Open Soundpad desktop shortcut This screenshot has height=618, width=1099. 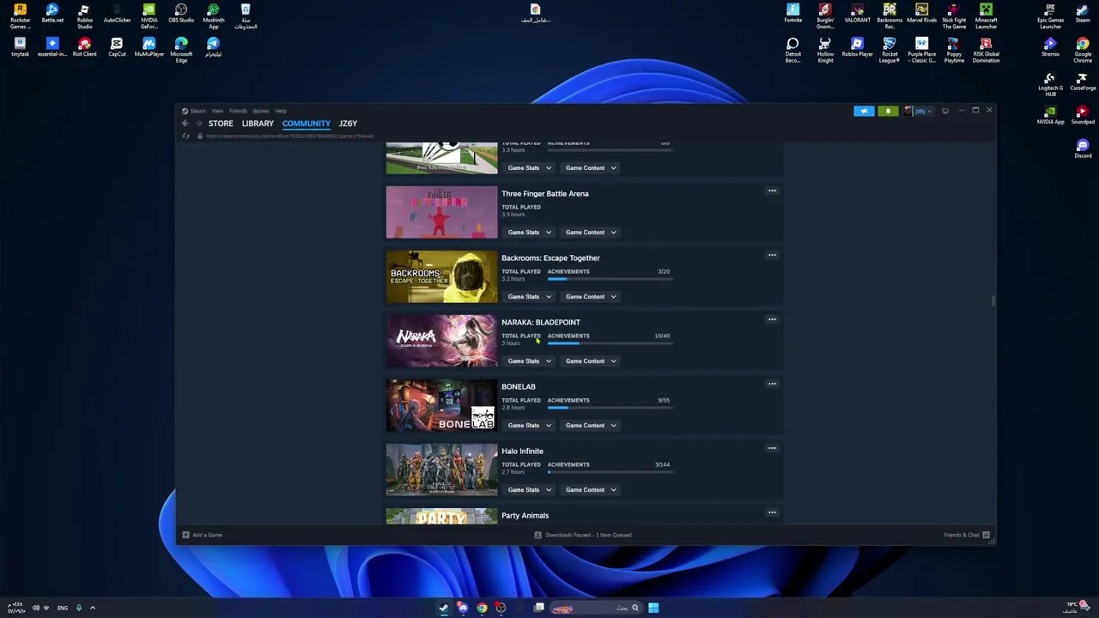1083,115
